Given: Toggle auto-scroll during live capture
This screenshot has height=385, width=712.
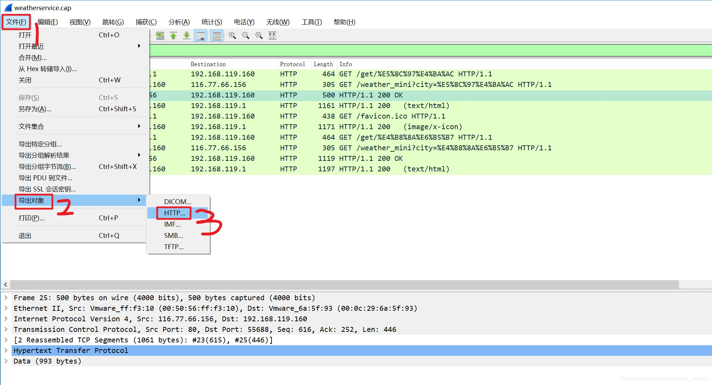Looking at the screenshot, I should 201,36.
